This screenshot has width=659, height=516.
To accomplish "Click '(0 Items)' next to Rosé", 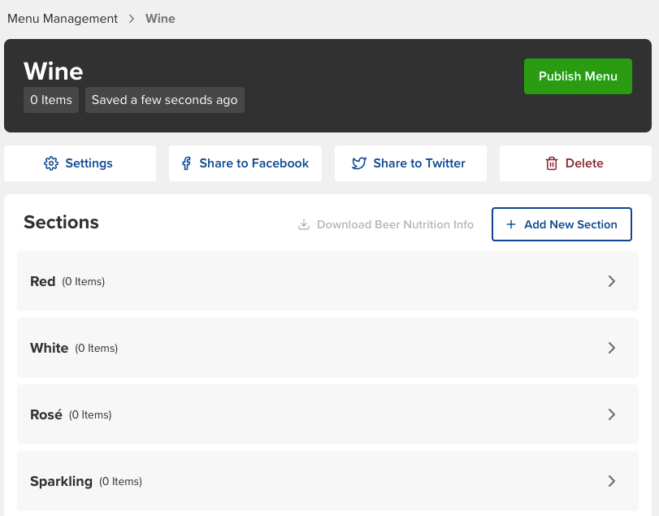I will pyautogui.click(x=90, y=415).
